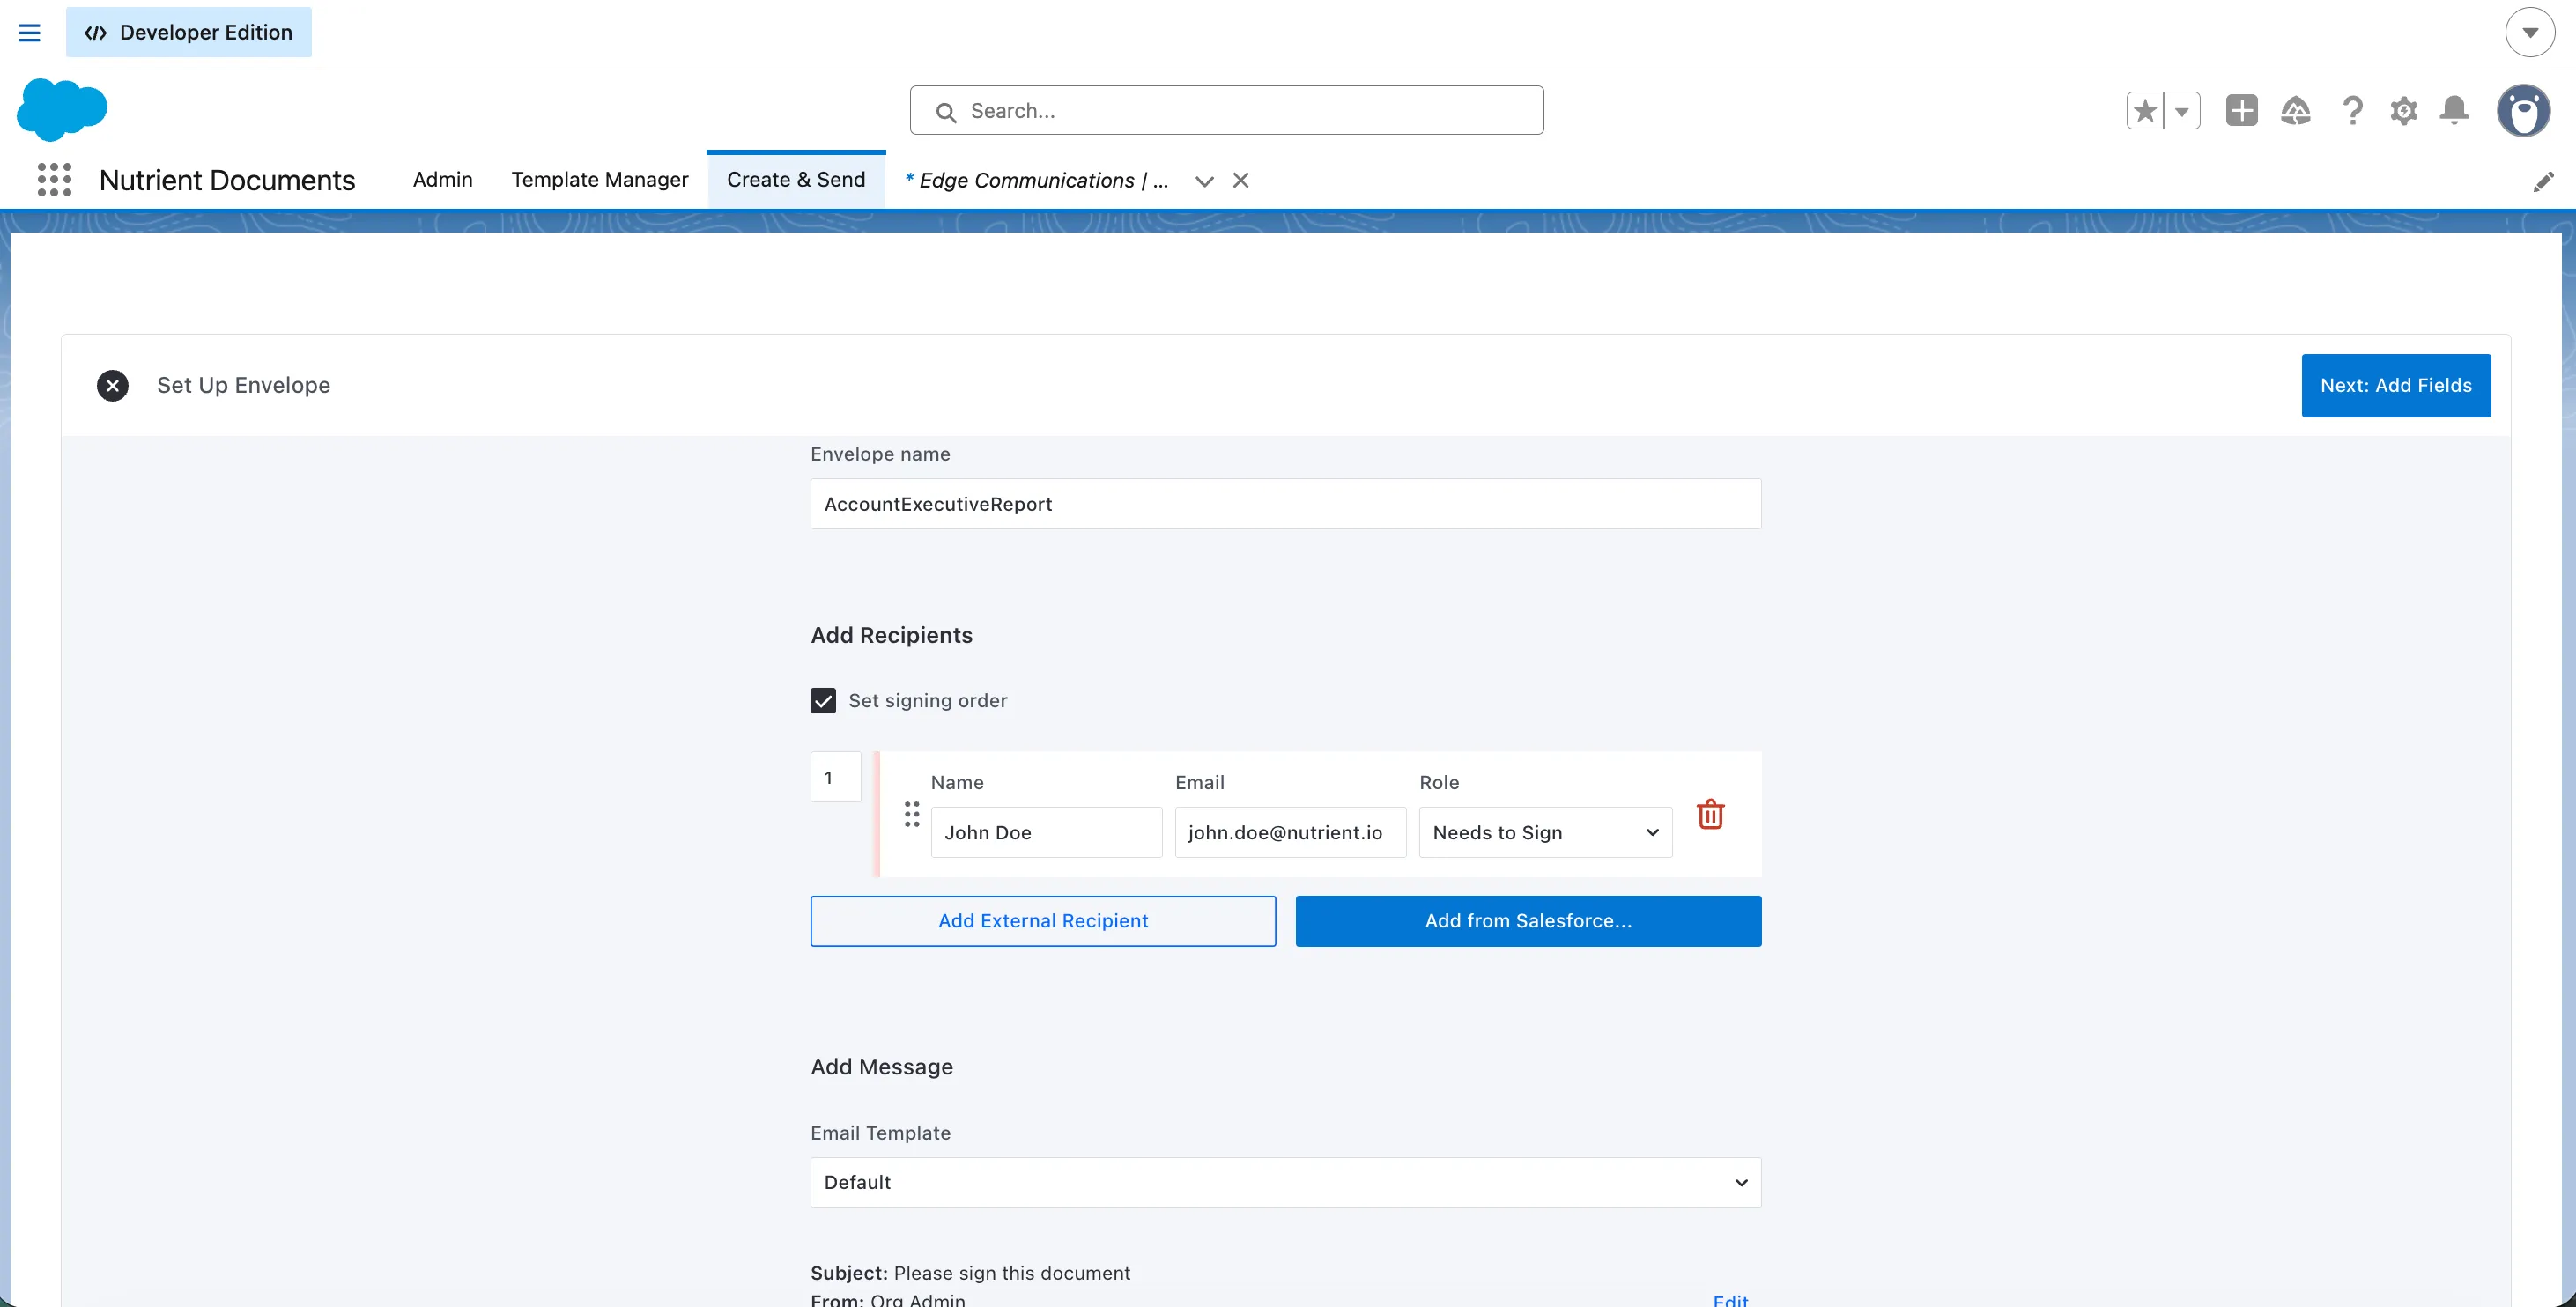Click the pencil edit navigation icon
Viewport: 2576px width, 1307px height.
[2543, 181]
